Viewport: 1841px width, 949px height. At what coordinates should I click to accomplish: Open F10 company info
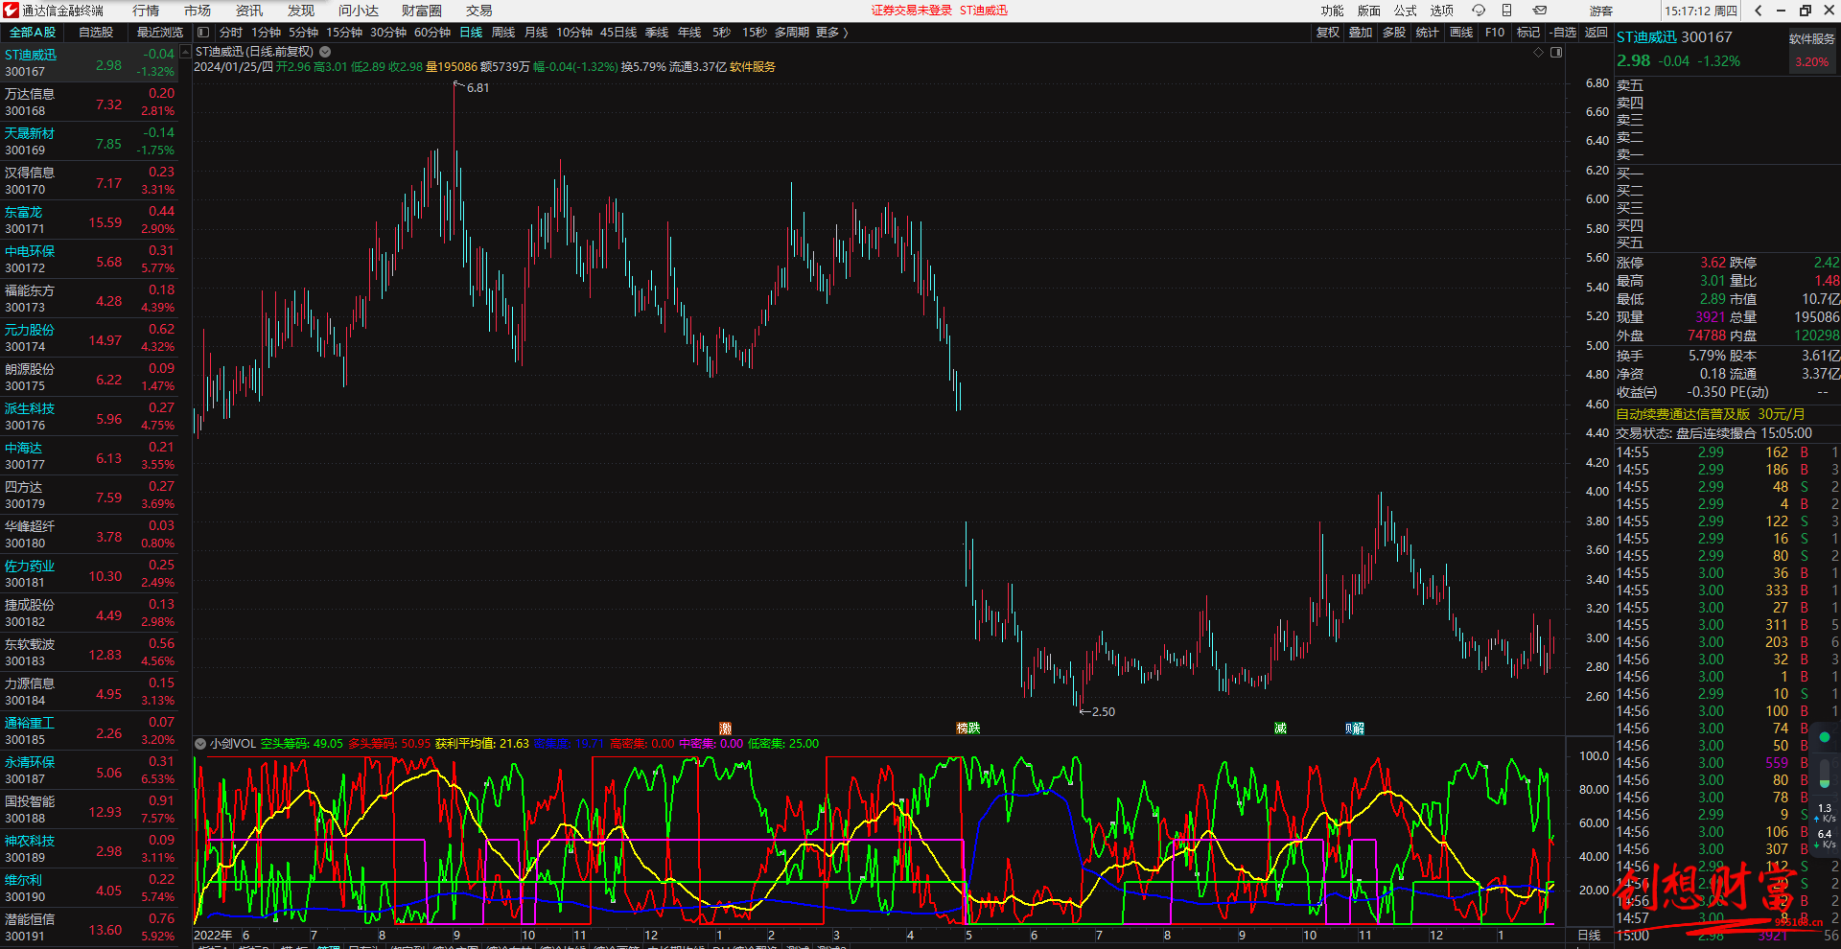coord(1495,33)
